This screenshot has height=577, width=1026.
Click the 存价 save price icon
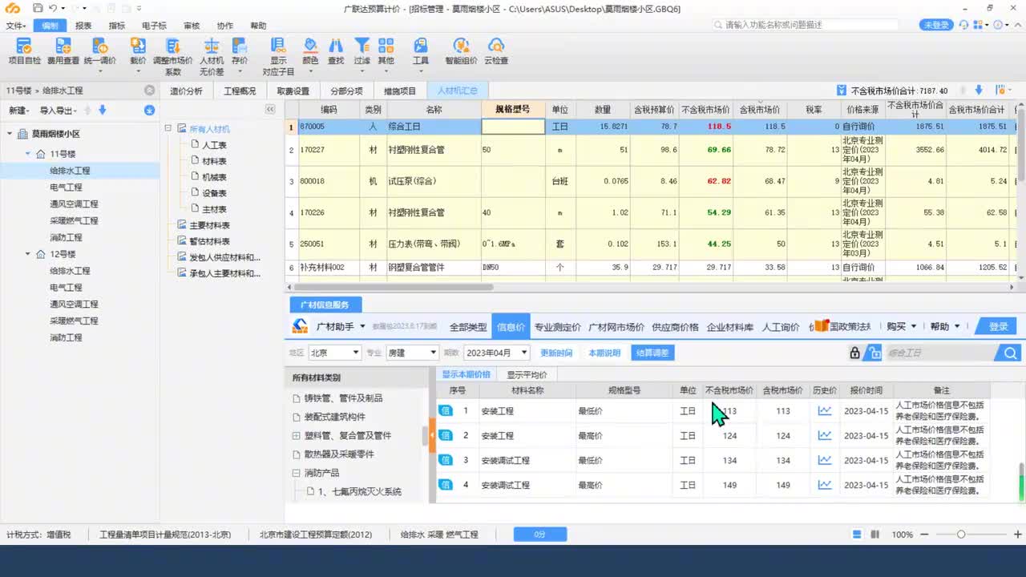point(239,46)
